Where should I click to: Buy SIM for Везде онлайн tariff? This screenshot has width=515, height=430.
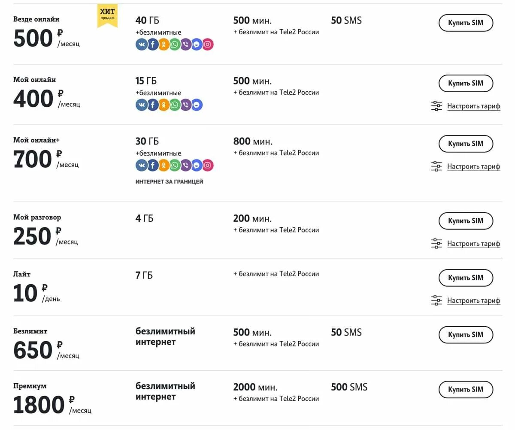coord(466,23)
